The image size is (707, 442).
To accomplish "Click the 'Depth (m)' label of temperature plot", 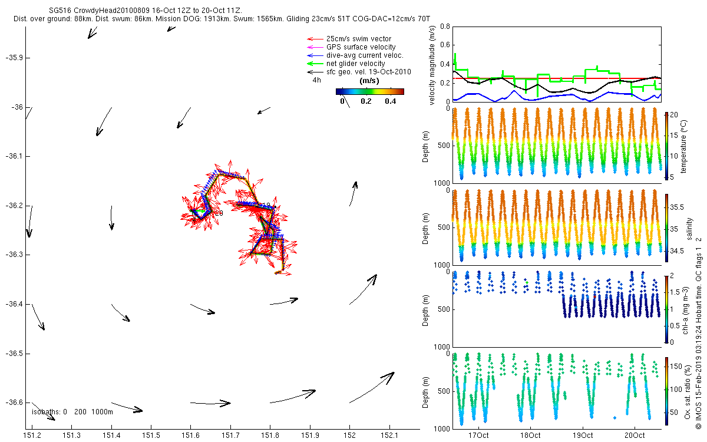I will click(x=426, y=147).
